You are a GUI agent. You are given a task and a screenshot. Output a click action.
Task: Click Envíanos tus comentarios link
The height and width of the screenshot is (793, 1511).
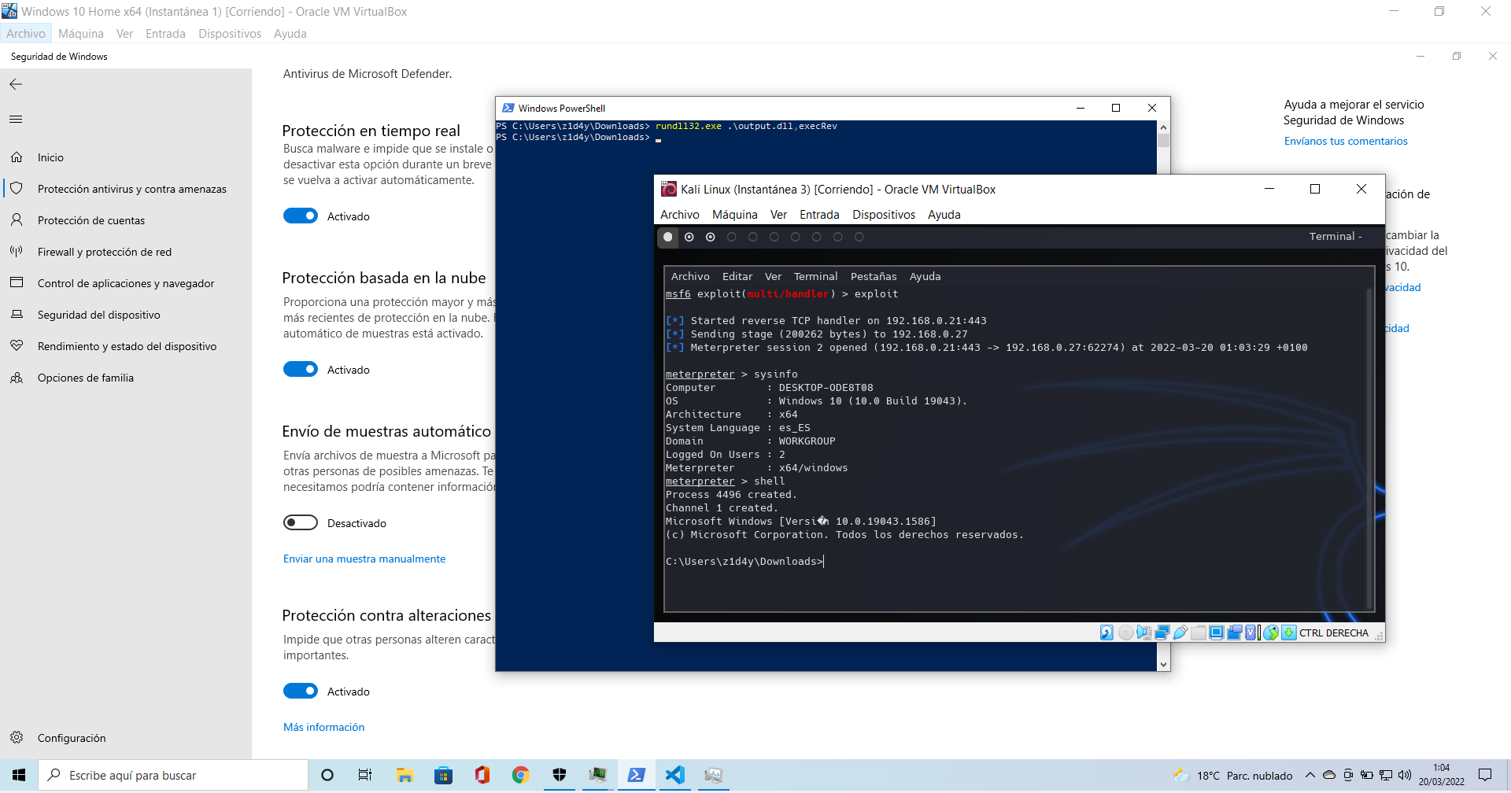(x=1346, y=141)
